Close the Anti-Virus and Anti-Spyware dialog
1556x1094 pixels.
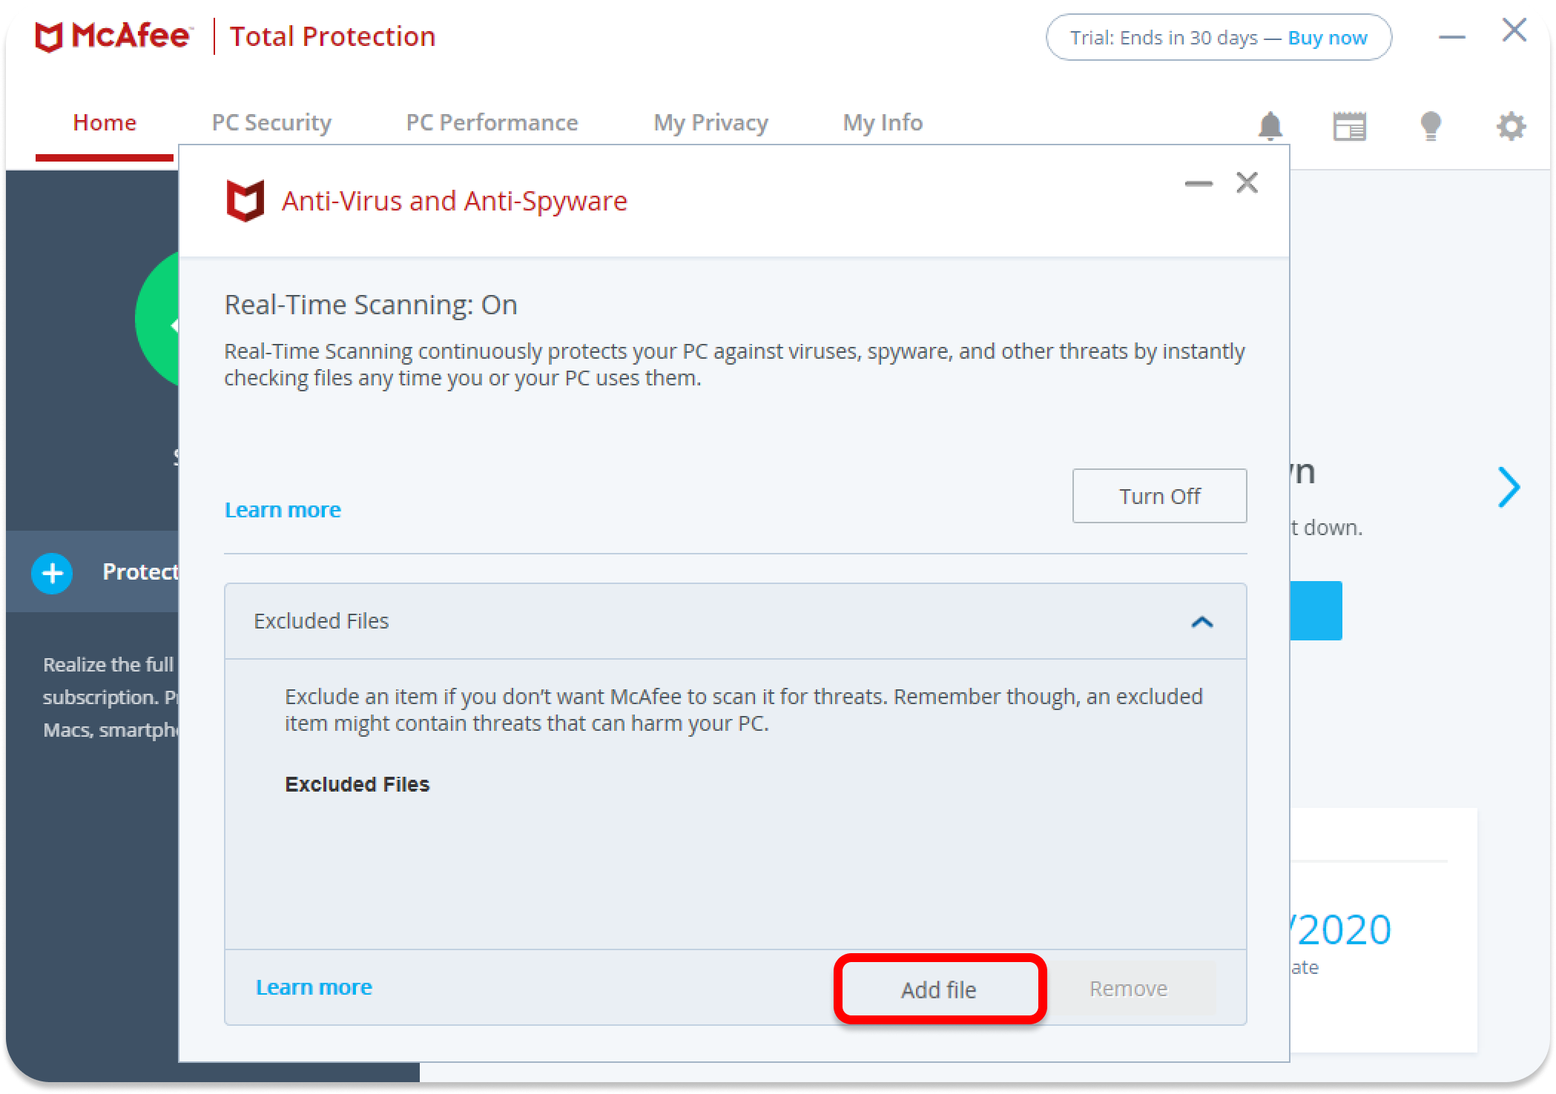pos(1247,182)
